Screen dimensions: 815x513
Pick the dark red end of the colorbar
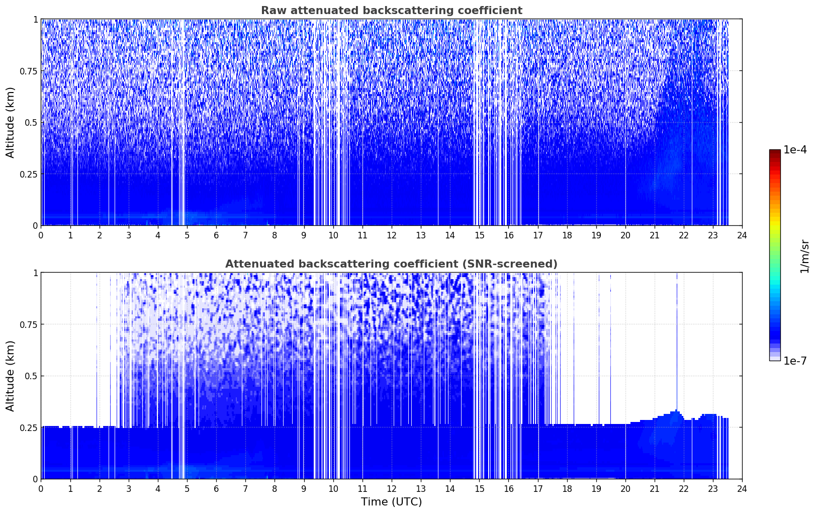pos(775,153)
